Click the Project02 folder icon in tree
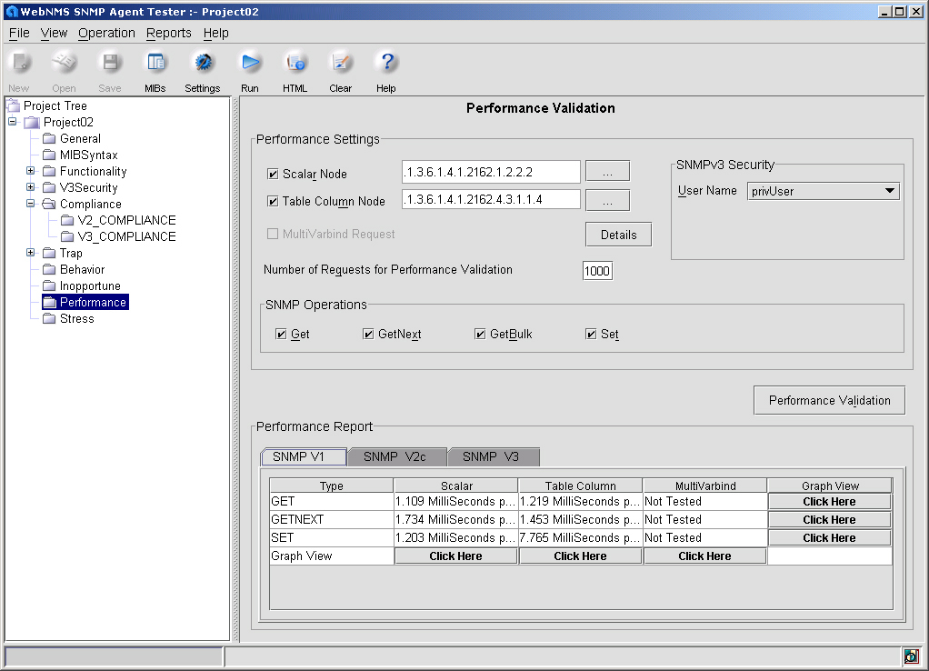Screen dimensions: 929x671 point(32,123)
